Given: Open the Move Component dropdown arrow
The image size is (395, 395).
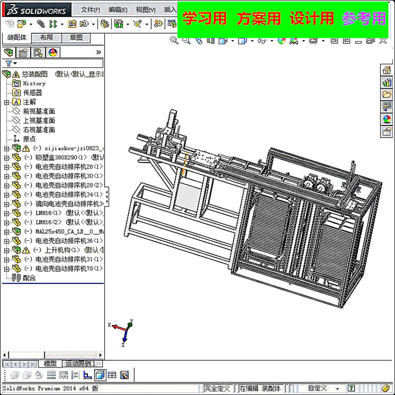Looking at the screenshot, I should [93, 24].
